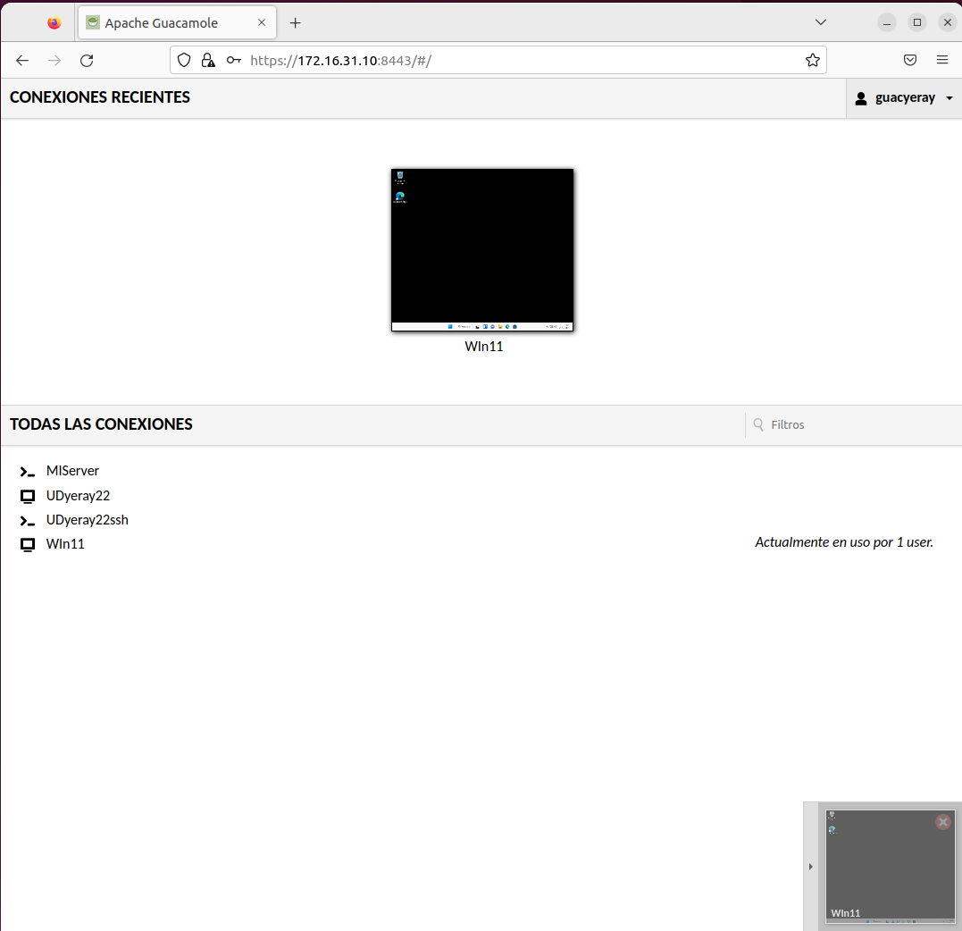Click the browser forward arrow

pos(54,60)
